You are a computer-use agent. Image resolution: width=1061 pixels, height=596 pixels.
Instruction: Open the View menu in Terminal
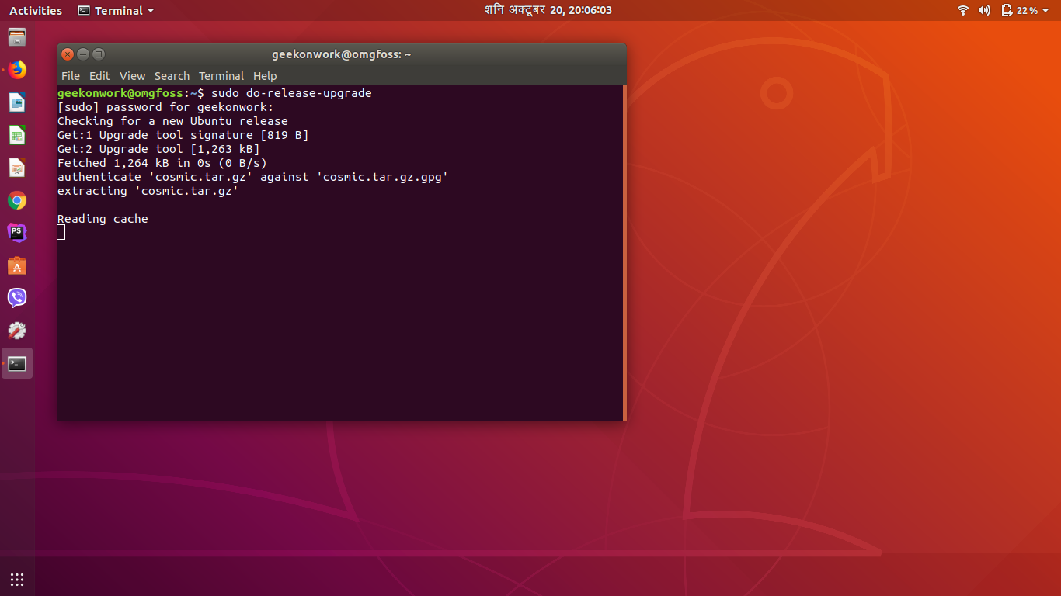coord(132,75)
